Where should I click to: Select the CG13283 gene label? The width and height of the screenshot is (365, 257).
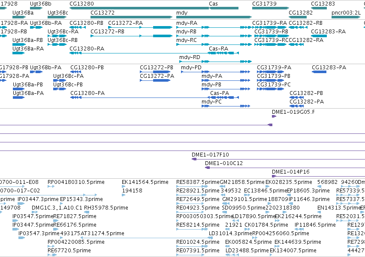(x=323, y=4)
